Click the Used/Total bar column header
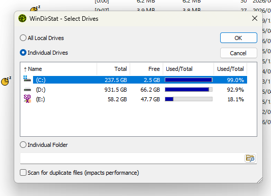Screen dimensions: 271x196 click(x=189, y=69)
